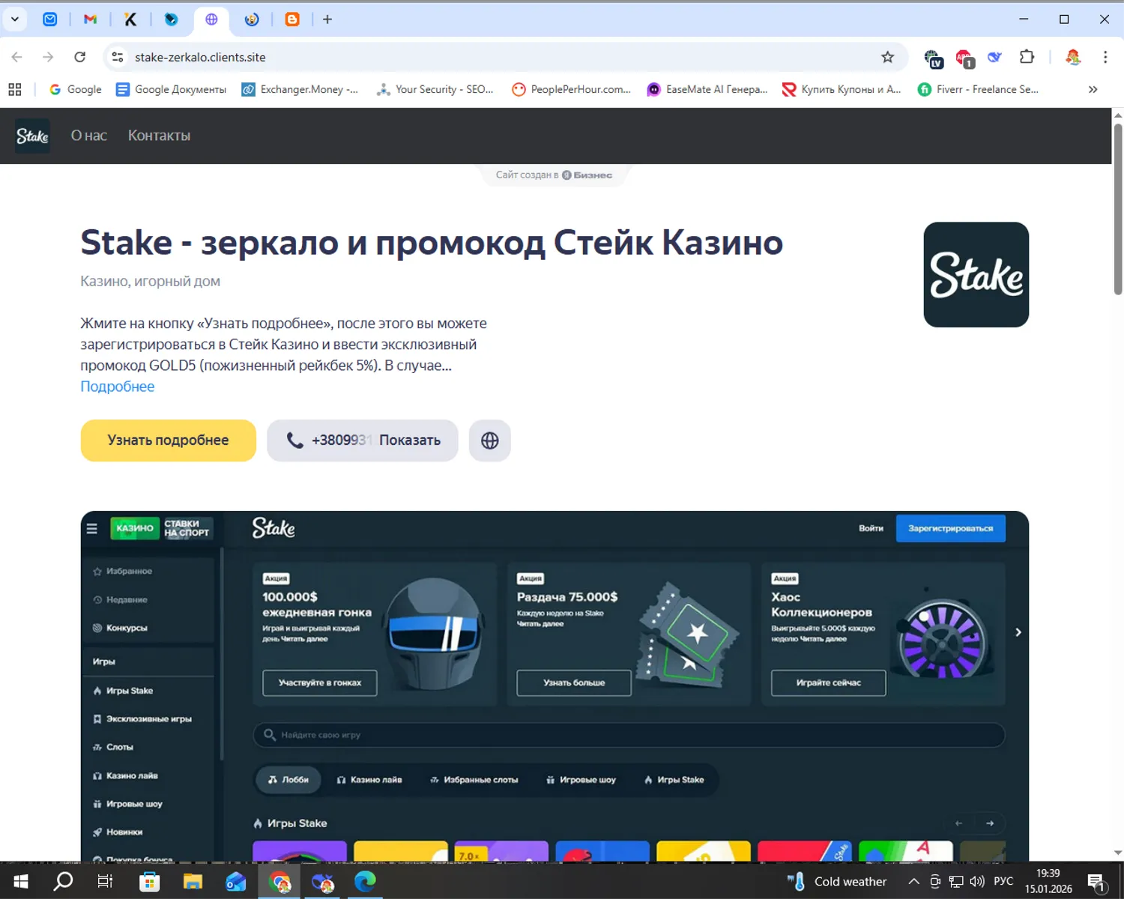Open the EaseMate AI bookmark
The width and height of the screenshot is (1124, 899).
pos(708,90)
